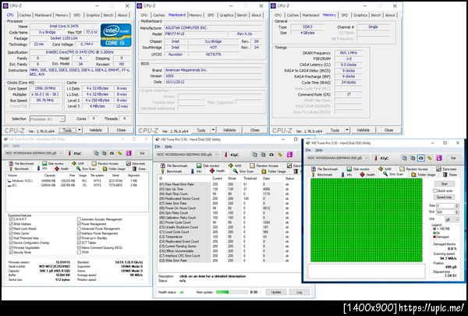Open drive selector dropdown in HD Tune Health window
The height and width of the screenshot is (316, 468).
[187, 154]
